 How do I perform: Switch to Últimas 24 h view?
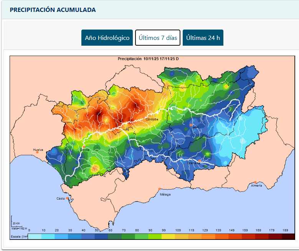(x=203, y=38)
